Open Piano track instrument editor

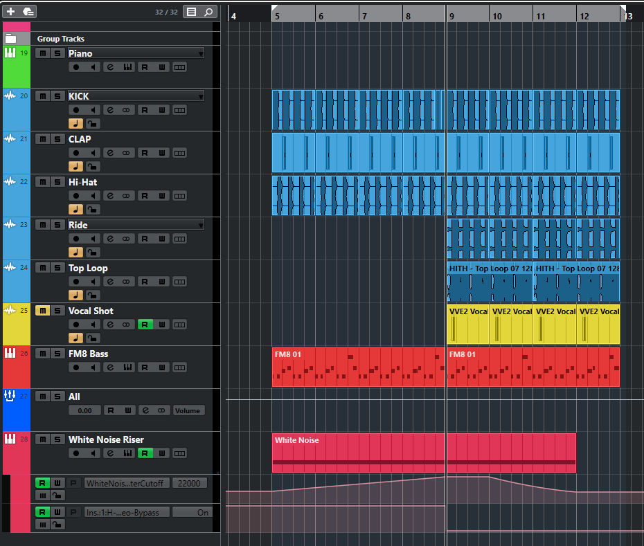point(127,67)
